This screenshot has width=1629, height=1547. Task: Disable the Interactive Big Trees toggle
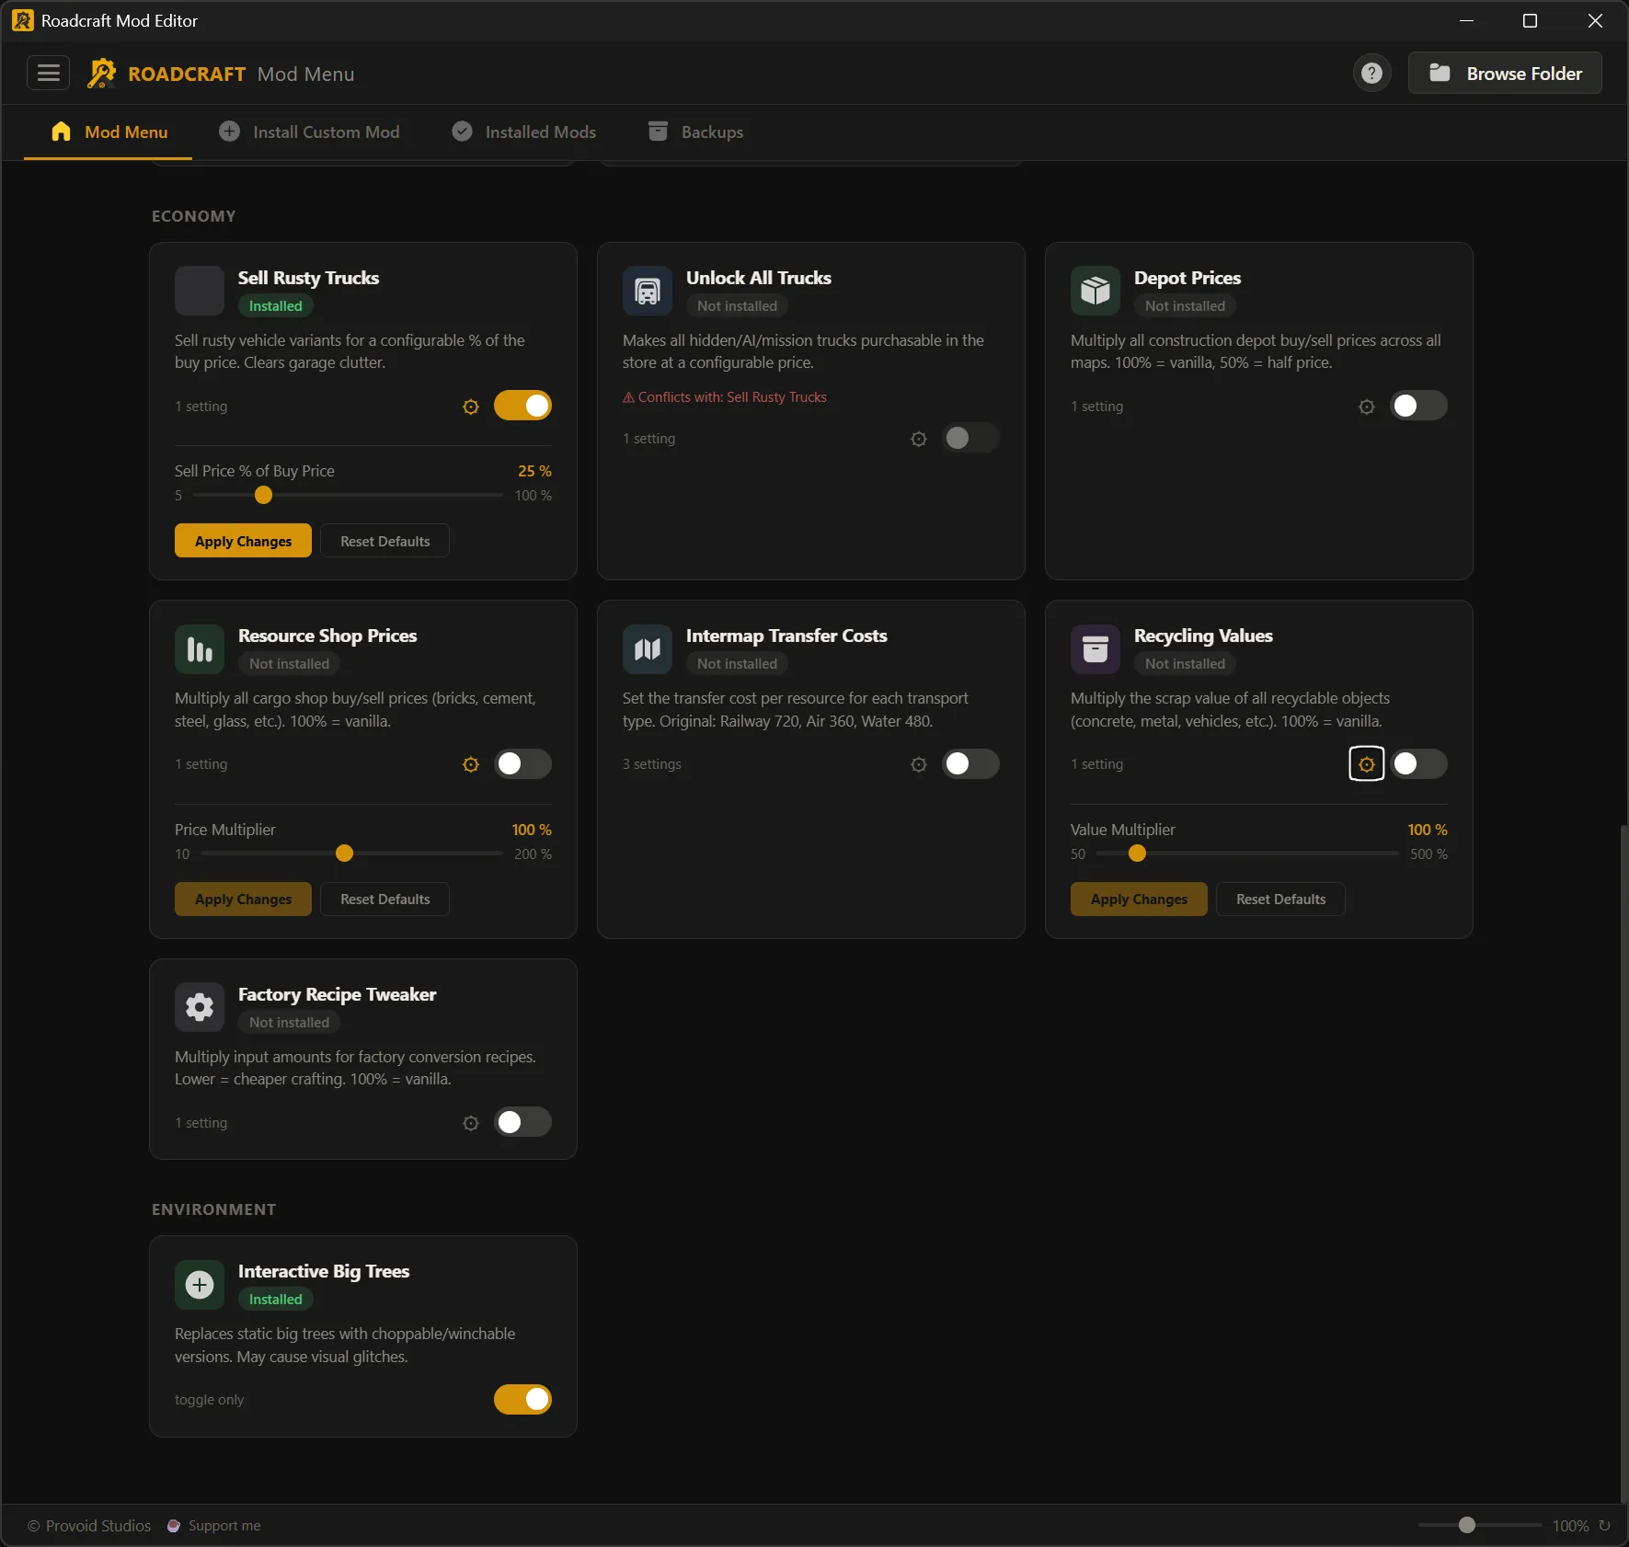pos(522,1399)
